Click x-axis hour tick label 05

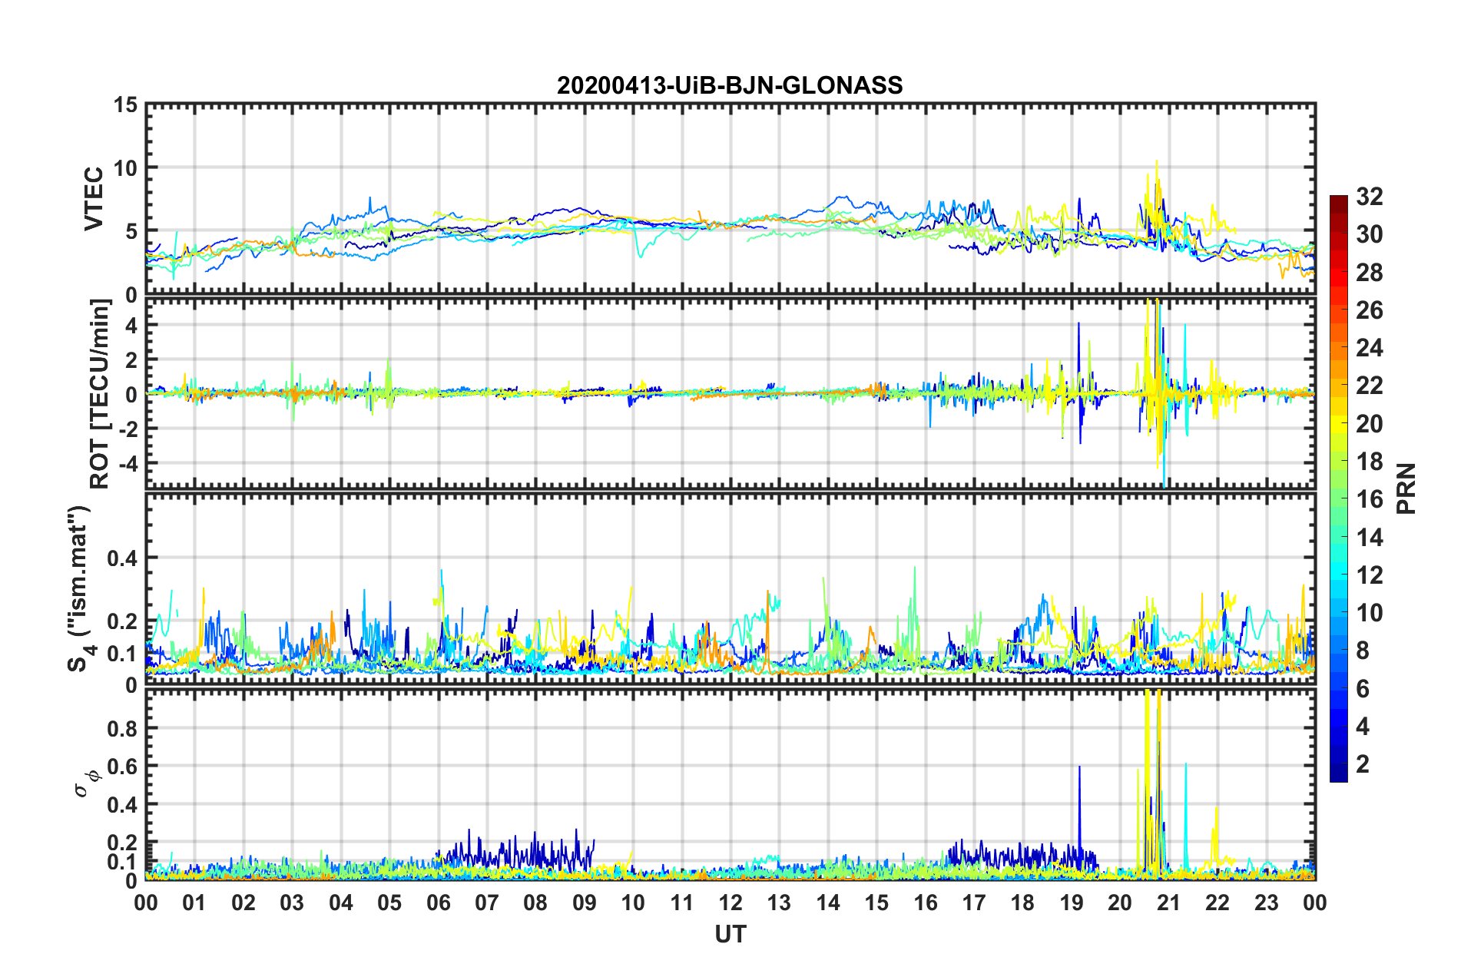tap(389, 902)
